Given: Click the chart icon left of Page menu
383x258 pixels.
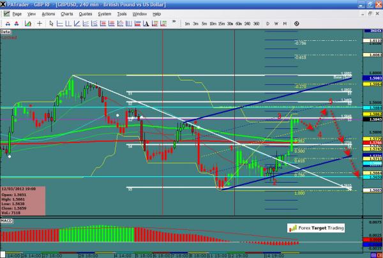Looking at the screenshot, I should point(6,13).
